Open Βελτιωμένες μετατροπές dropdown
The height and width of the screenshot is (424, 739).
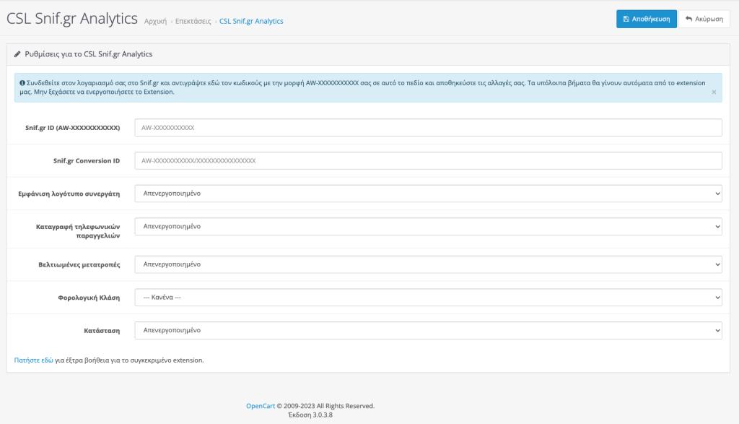428,264
